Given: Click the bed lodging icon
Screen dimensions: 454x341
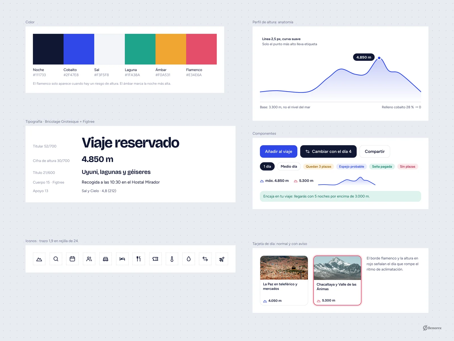Looking at the screenshot, I should coord(122,259).
